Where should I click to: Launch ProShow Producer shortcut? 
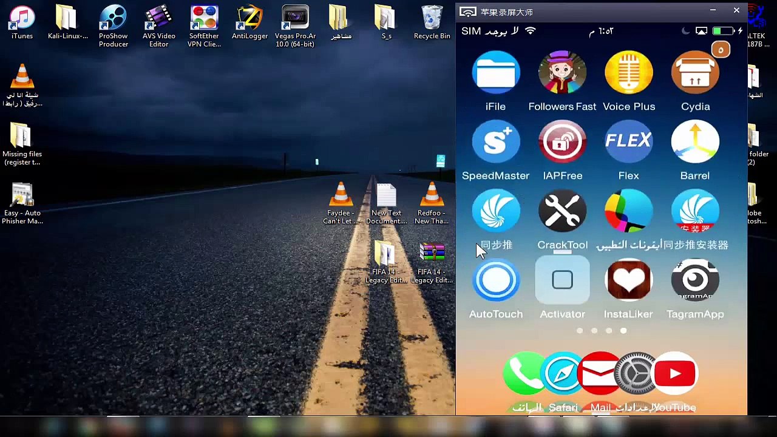pyautogui.click(x=114, y=25)
